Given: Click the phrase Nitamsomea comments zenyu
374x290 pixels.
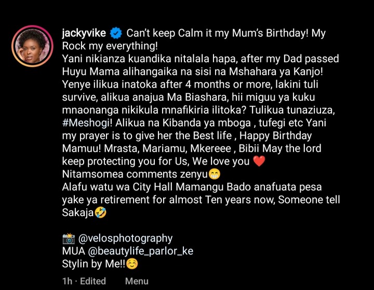Looking at the screenshot, I should point(135,174).
